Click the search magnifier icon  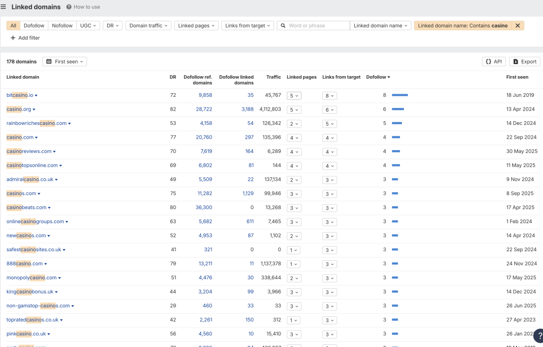click(x=283, y=25)
